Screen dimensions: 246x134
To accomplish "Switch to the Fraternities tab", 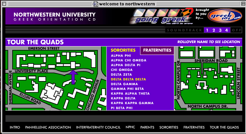I will (x=157, y=50).
